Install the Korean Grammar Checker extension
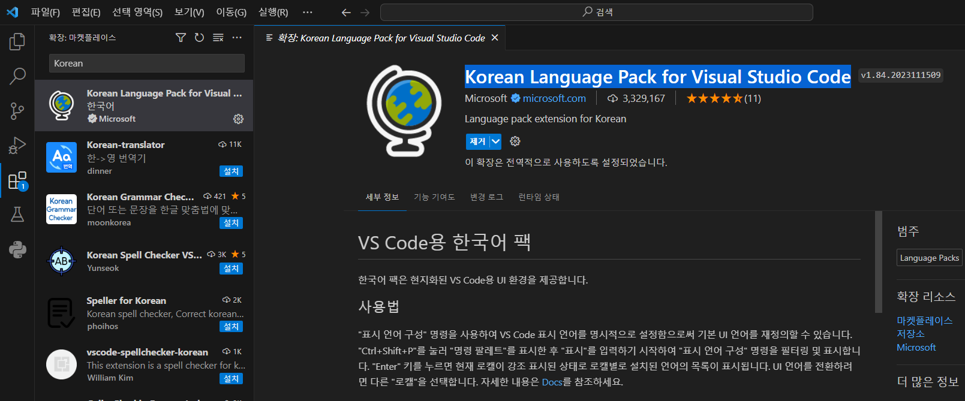Image resolution: width=965 pixels, height=401 pixels. click(231, 223)
